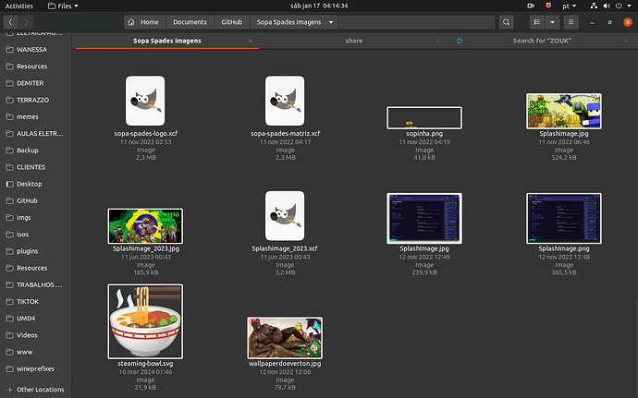Image resolution: width=638 pixels, height=398 pixels.
Task: Select SplashImage_2023.xcf GIMP file icon
Action: pos(285,215)
